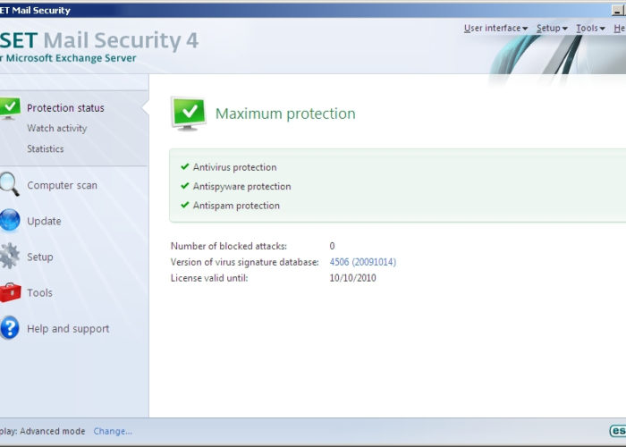Click the Change... display mode link
The width and height of the screenshot is (626, 447).
point(113,431)
